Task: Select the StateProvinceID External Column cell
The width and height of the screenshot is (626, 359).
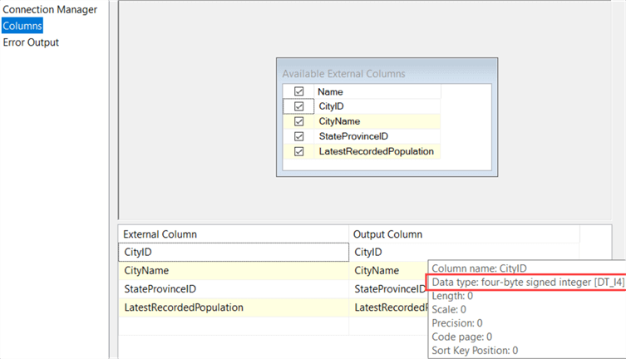Action: 234,289
